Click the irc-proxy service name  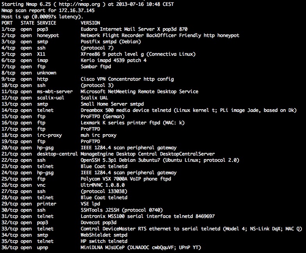click(49, 135)
